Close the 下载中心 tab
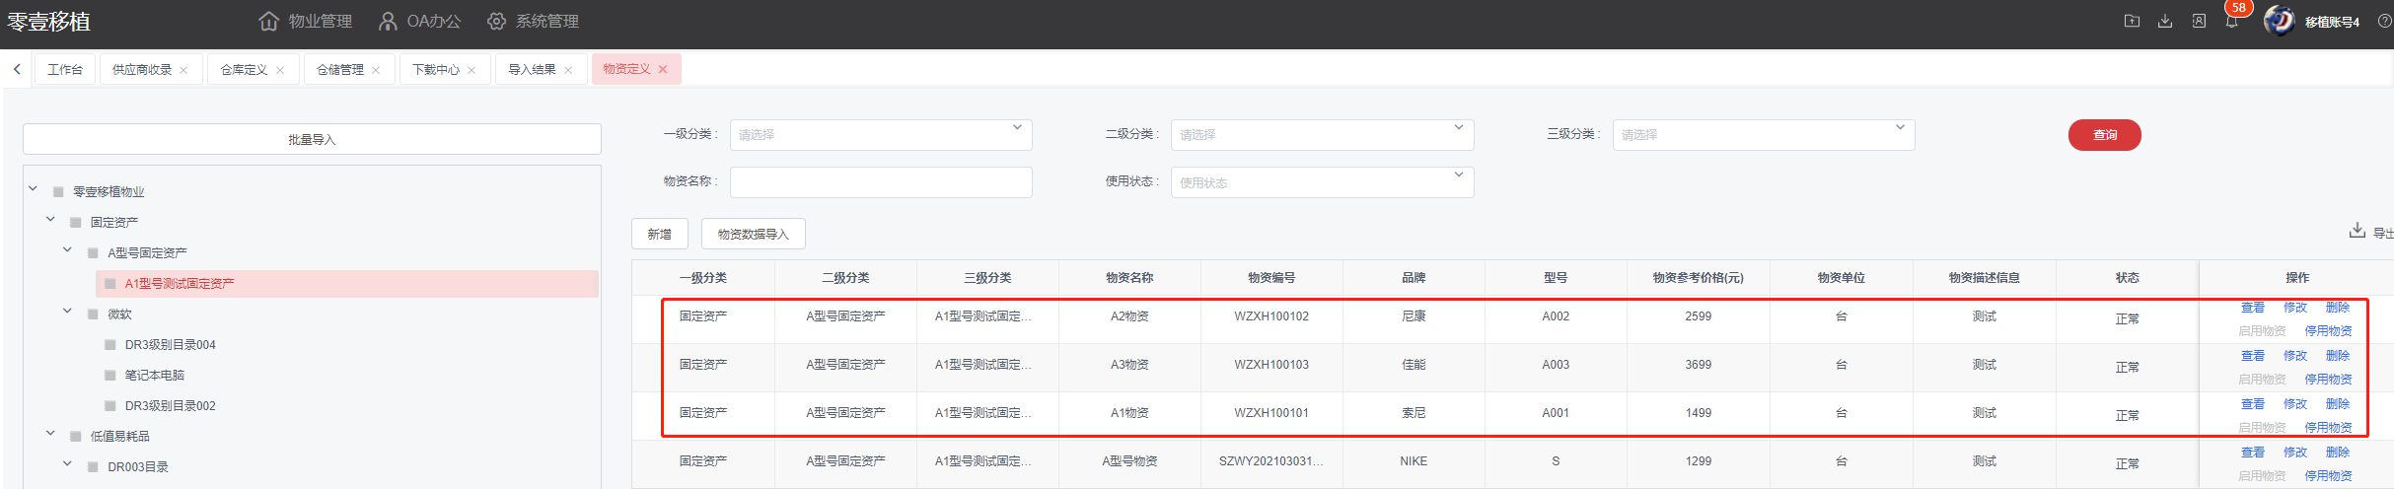 (472, 70)
